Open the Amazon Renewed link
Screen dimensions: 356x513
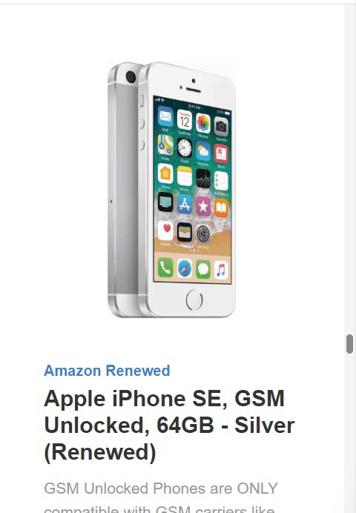coord(107,371)
